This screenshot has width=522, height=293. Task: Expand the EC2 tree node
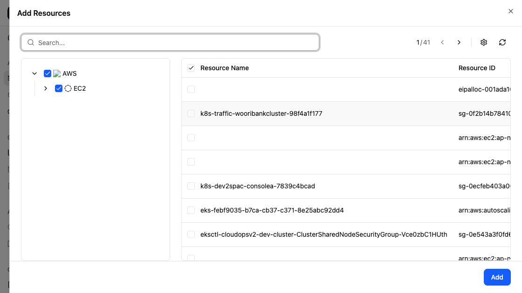click(x=46, y=88)
